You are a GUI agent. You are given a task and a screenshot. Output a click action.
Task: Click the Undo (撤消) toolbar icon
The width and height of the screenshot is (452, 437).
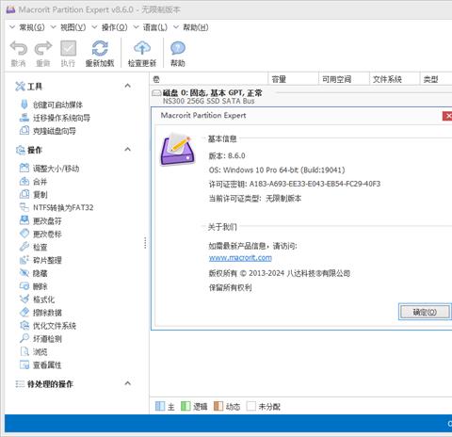(19, 48)
